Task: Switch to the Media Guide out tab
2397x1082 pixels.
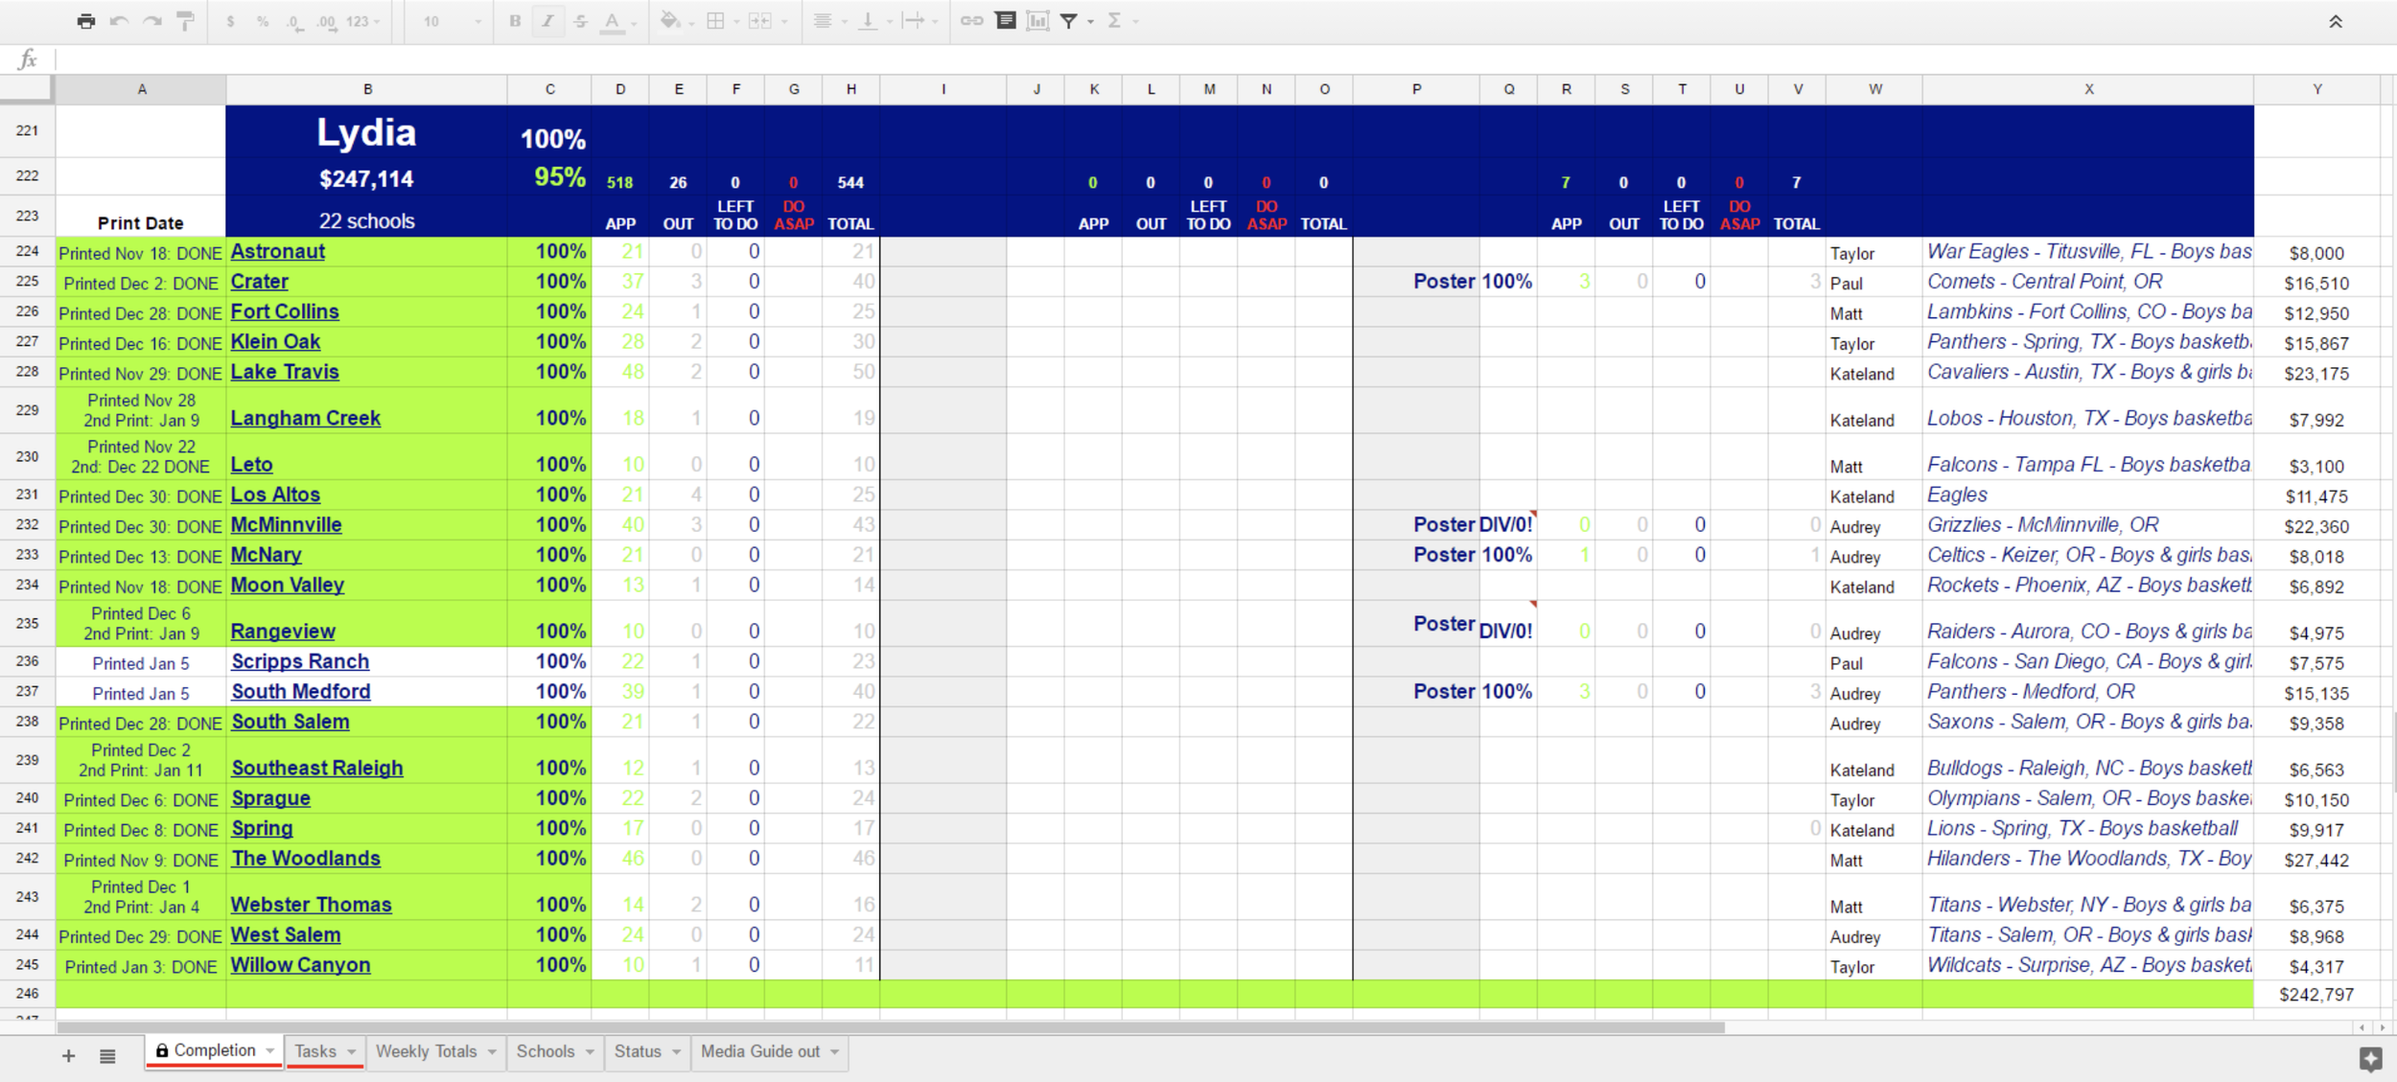Action: click(759, 1051)
